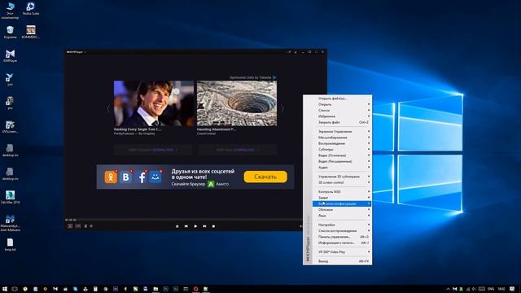
Task: Click the ENG language indicator in tray
Action: click(491, 289)
